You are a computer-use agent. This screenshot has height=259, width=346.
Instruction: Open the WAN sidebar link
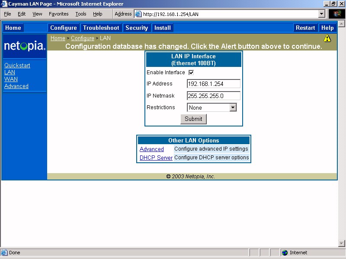coord(11,79)
